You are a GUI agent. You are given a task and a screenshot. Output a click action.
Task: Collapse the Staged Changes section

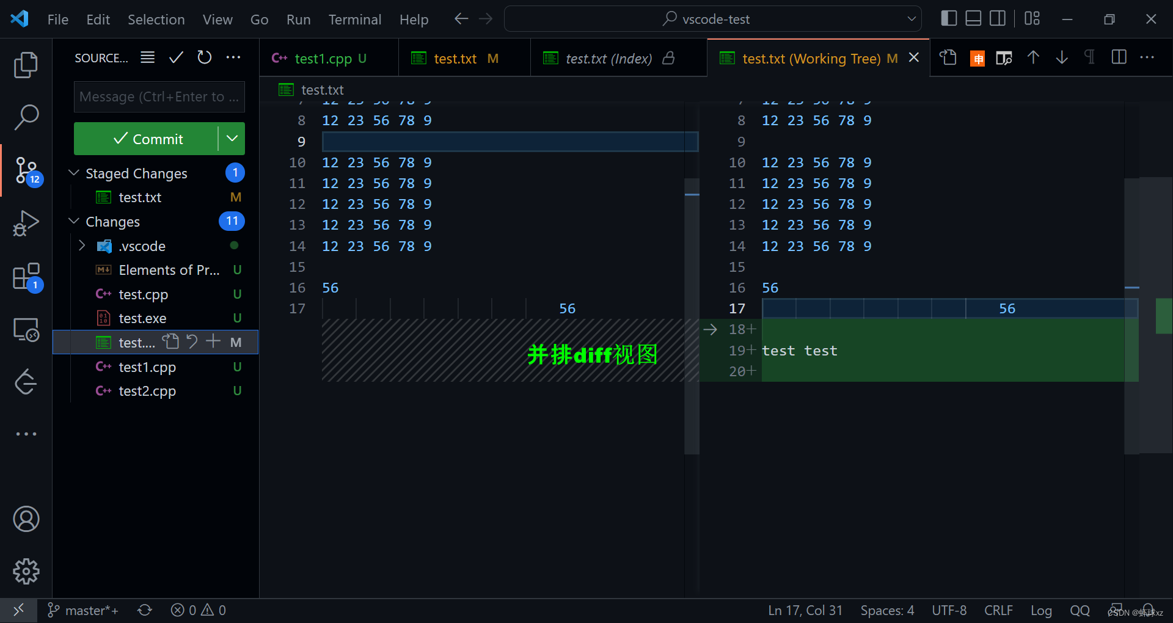point(74,173)
